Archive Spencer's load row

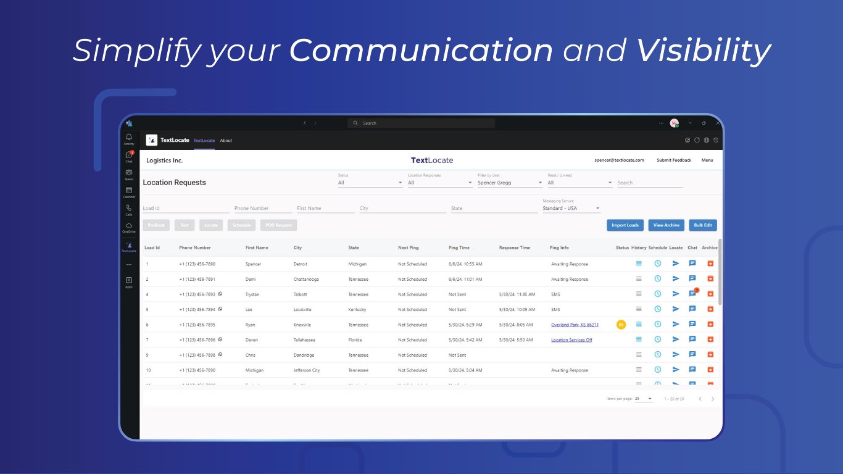pos(710,264)
